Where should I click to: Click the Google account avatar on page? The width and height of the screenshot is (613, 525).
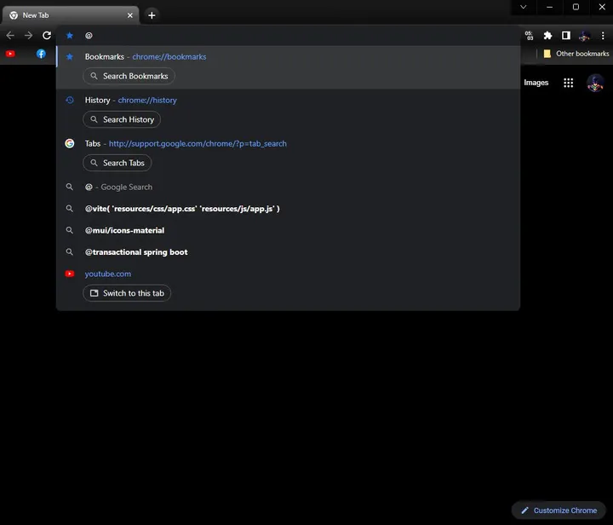click(595, 83)
